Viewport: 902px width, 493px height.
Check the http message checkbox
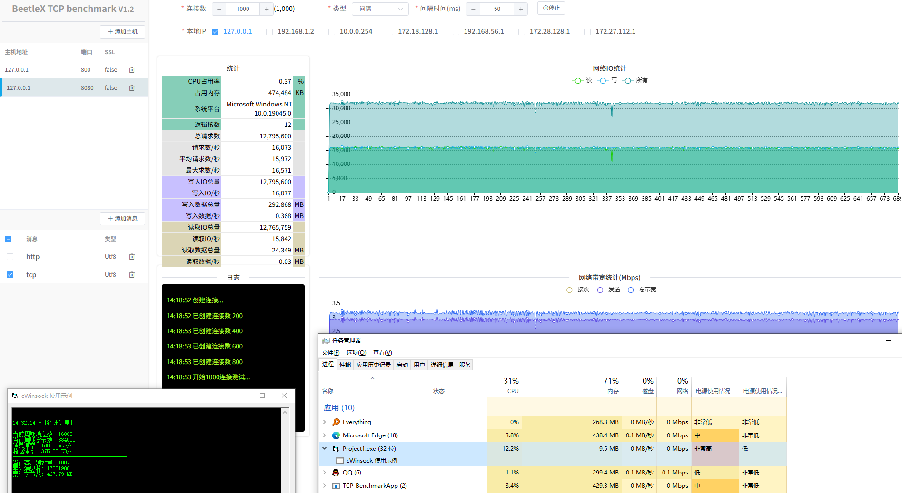pos(10,257)
